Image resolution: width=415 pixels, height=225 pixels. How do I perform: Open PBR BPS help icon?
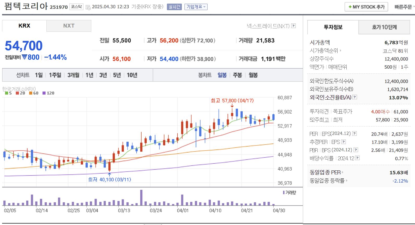[x=356, y=150]
